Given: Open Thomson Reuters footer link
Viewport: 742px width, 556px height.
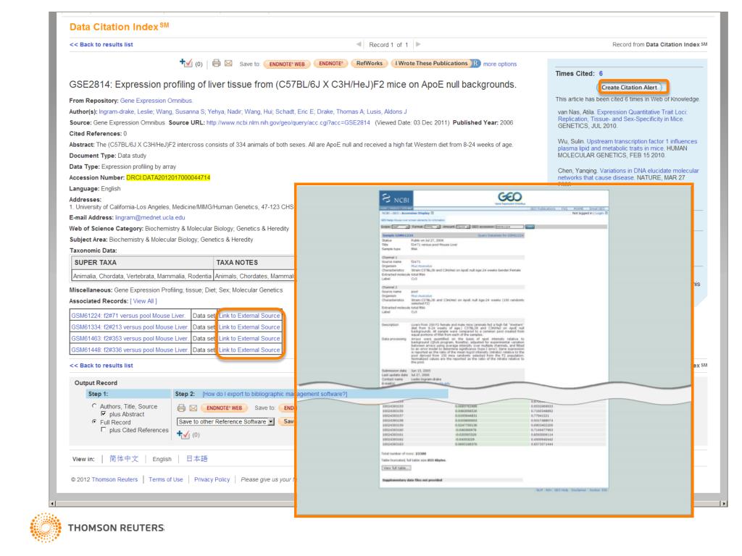Looking at the screenshot, I should [114, 479].
